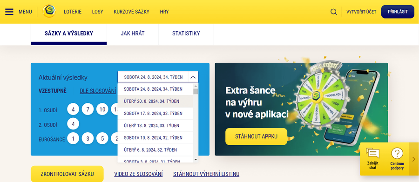Pick ÚTERÝ 6. 8. 2024 draw
This screenshot has height=182, width=419.
(x=155, y=150)
